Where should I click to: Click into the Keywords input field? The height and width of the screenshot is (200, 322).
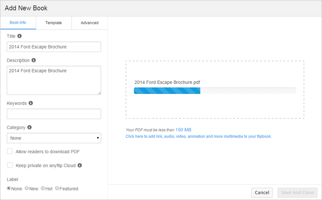[54, 114]
